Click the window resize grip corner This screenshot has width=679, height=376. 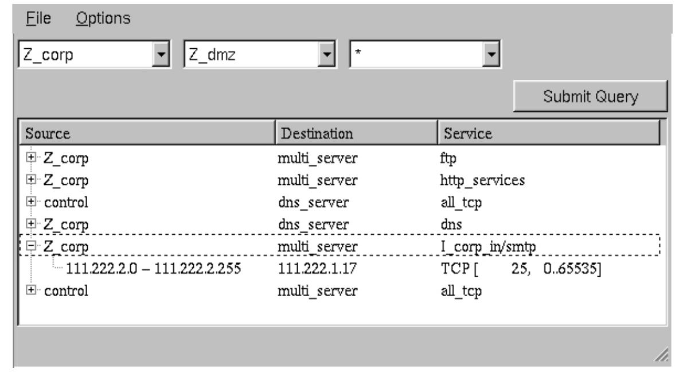point(662,355)
